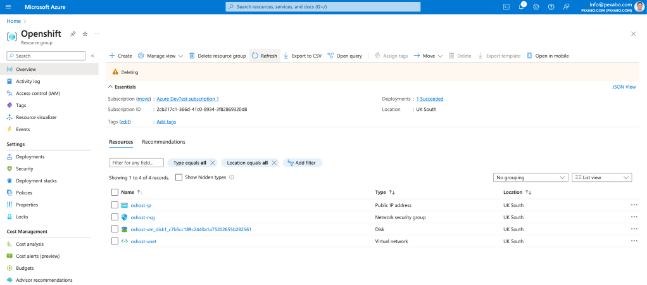Open the Move dropdown
Viewport: 647px width, 285px height.
[428, 56]
